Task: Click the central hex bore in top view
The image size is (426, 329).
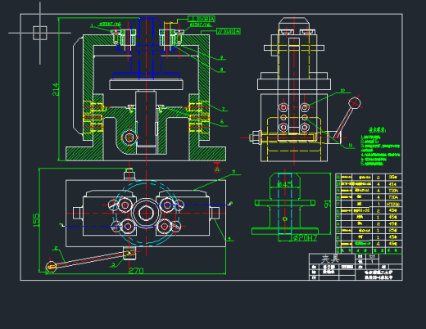Action: 146,213
